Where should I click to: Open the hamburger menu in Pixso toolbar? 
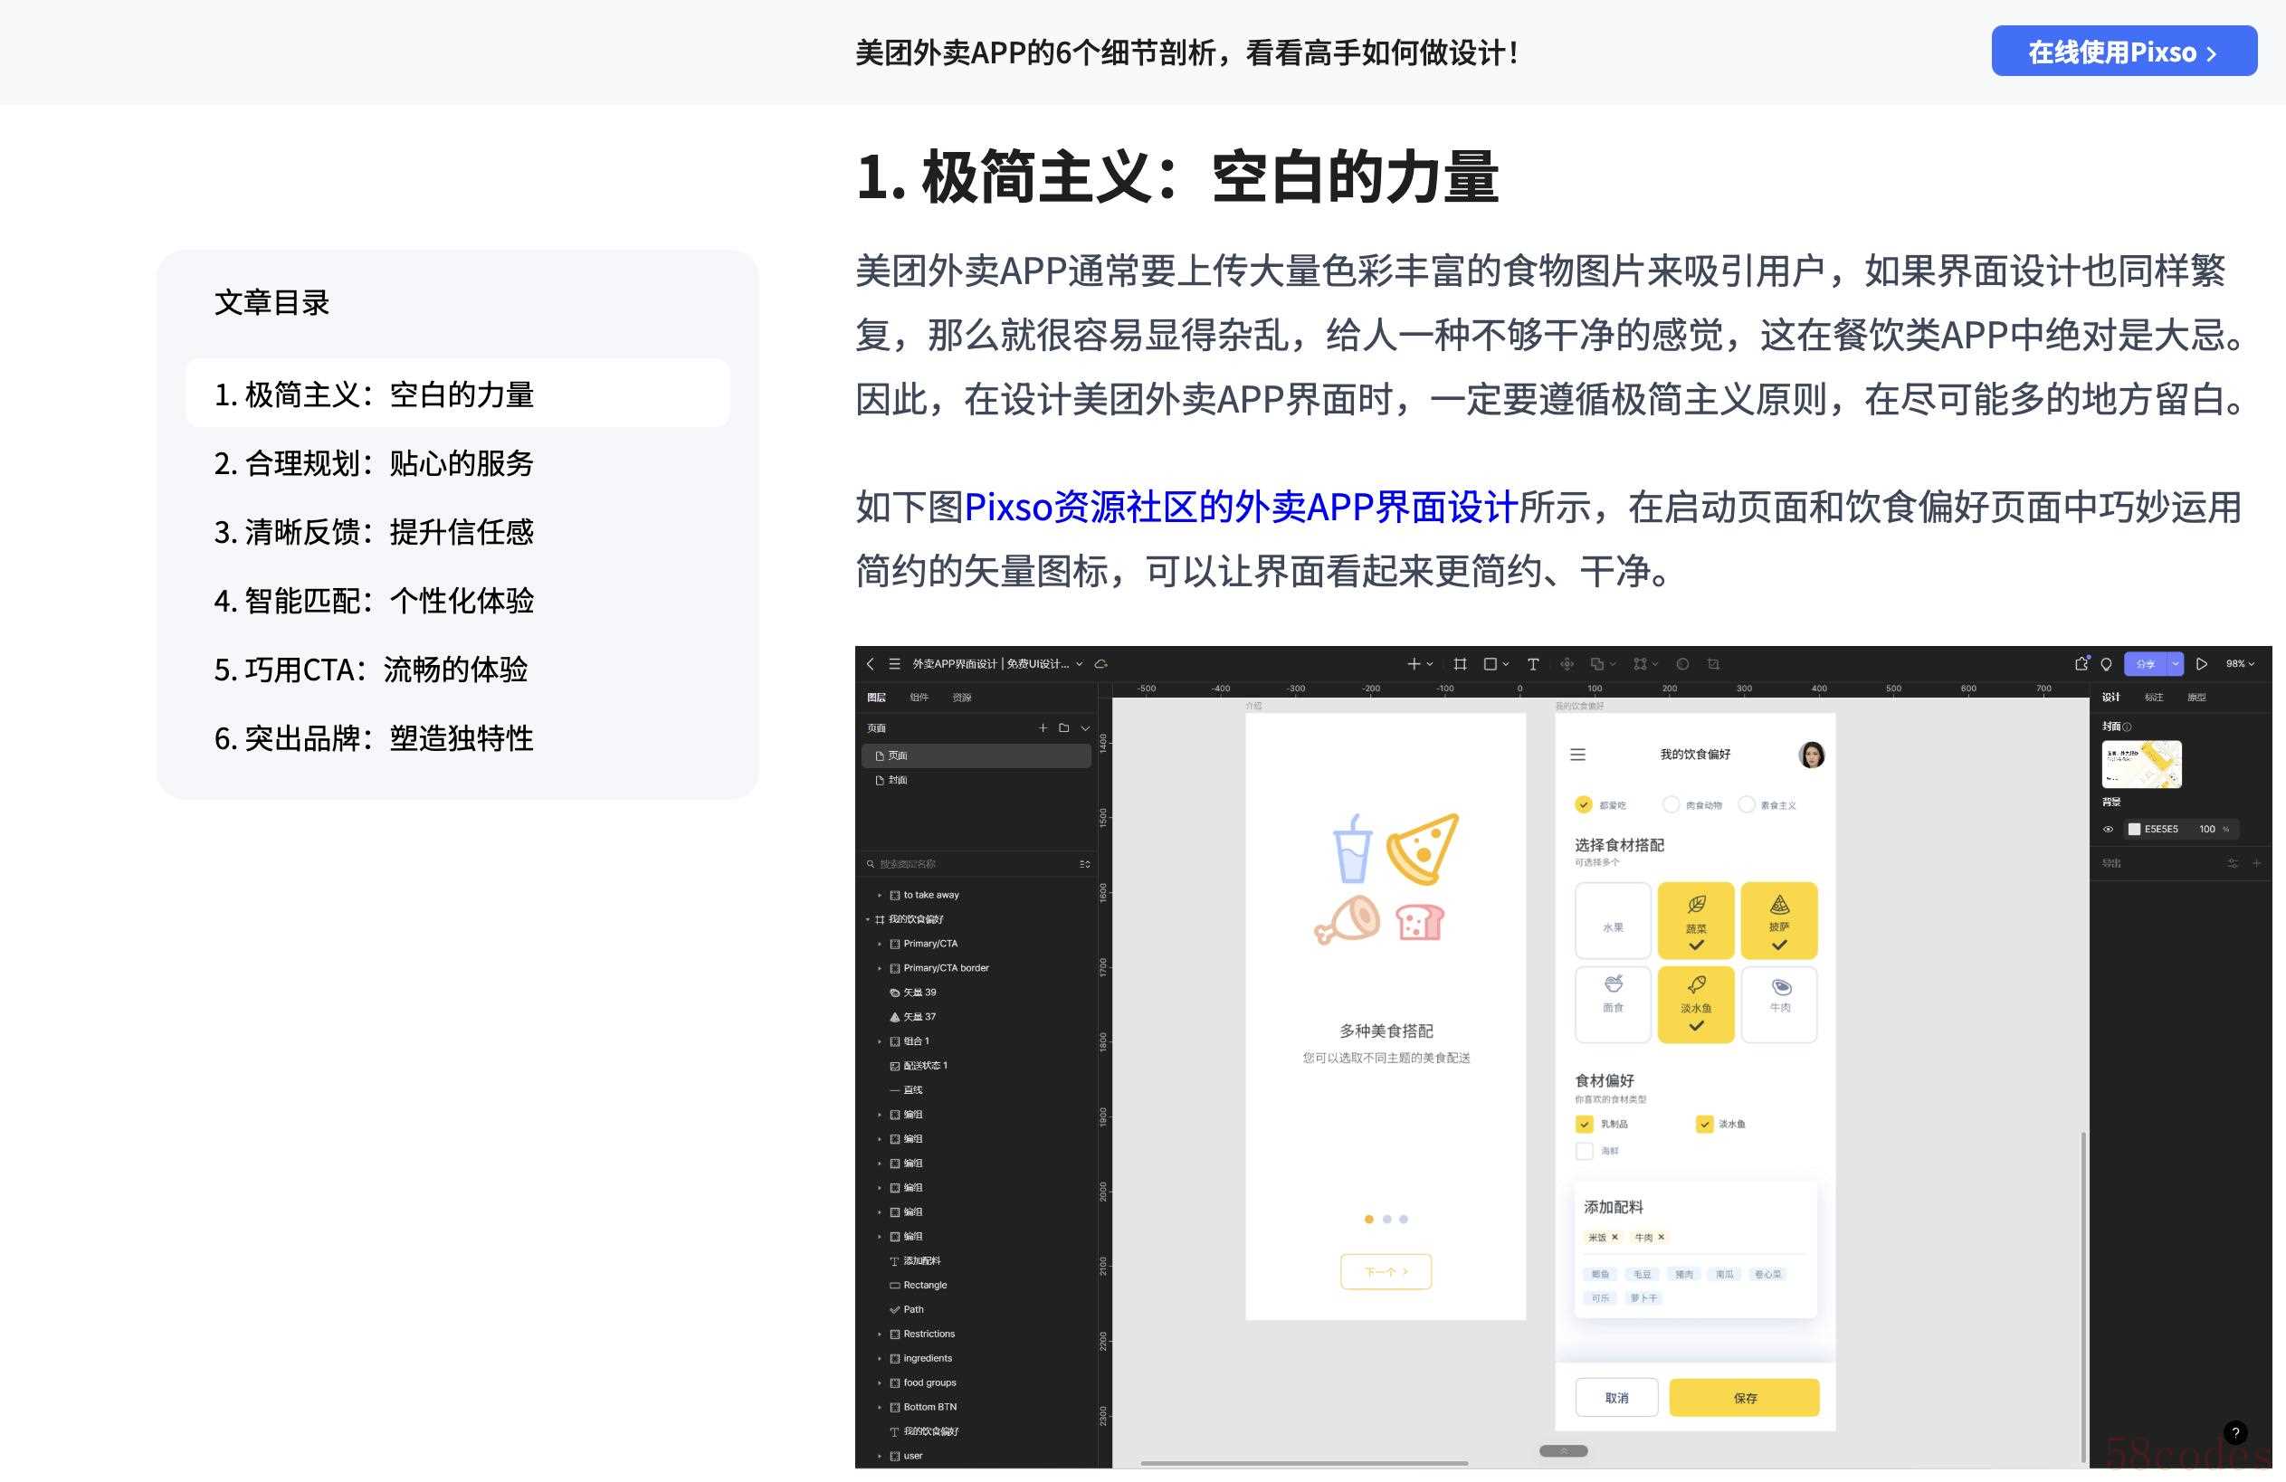[894, 664]
